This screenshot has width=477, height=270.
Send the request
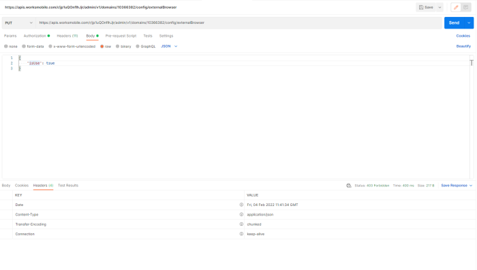coord(454,22)
